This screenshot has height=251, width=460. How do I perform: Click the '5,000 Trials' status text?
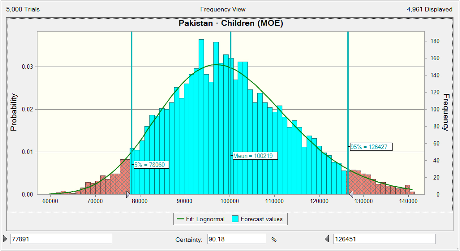(x=23, y=9)
